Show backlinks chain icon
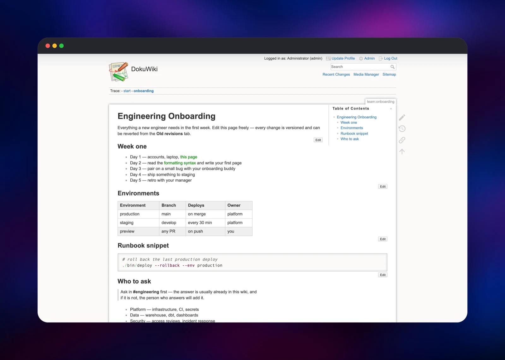This screenshot has height=360, width=505. coord(402,140)
